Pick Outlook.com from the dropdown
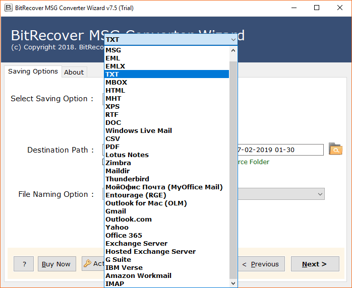Screen dimensions: 352x288 166,220
